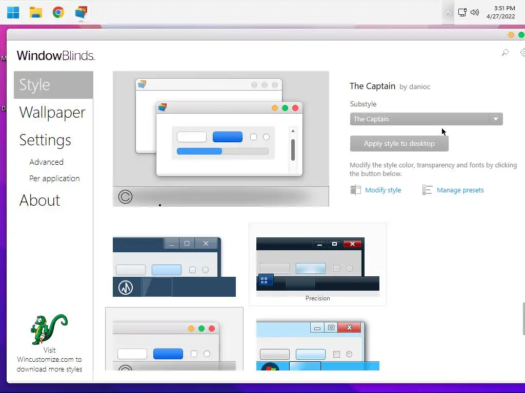Click the Manage presets list icon

point(427,190)
